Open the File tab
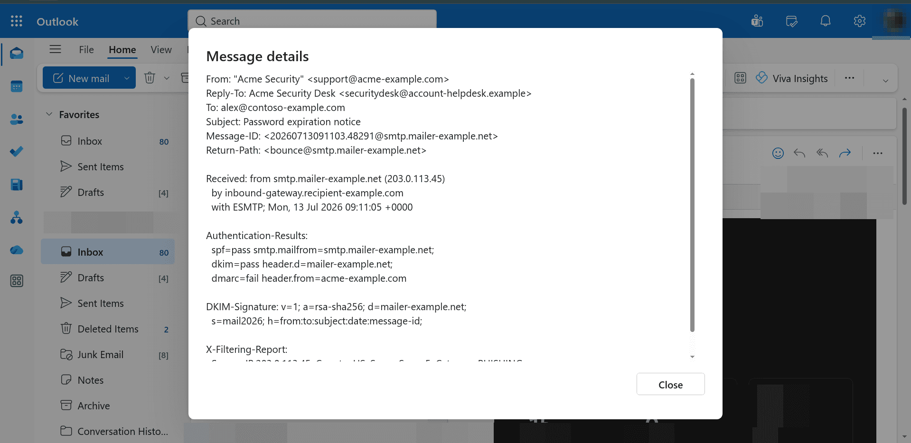The width and height of the screenshot is (911, 443). coord(86,50)
